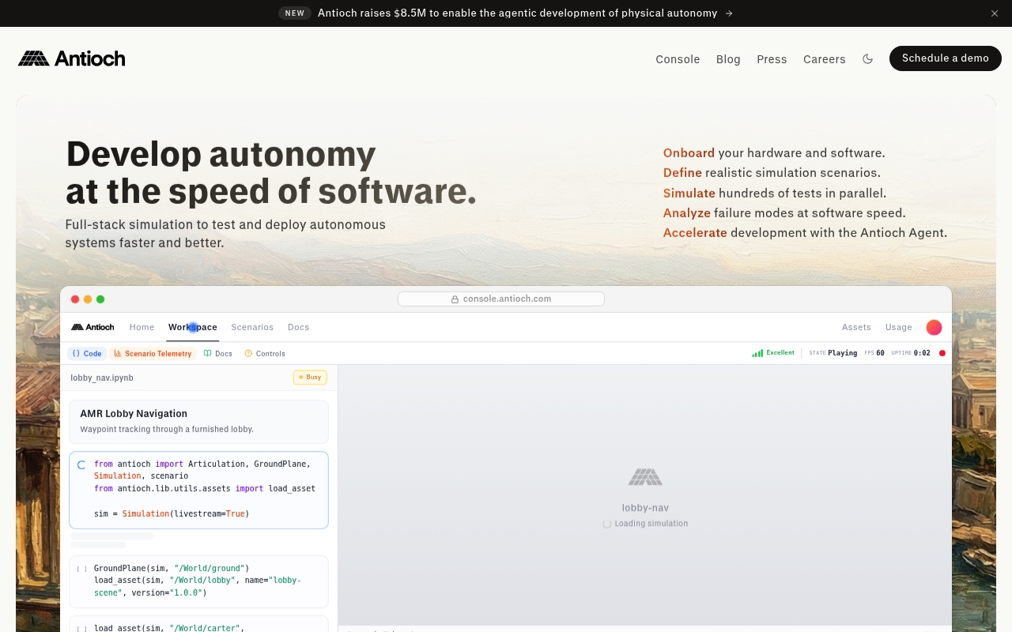Click the uptime 0:02 readout

(911, 353)
